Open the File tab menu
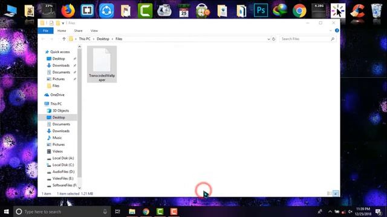 pyautogui.click(x=45, y=31)
